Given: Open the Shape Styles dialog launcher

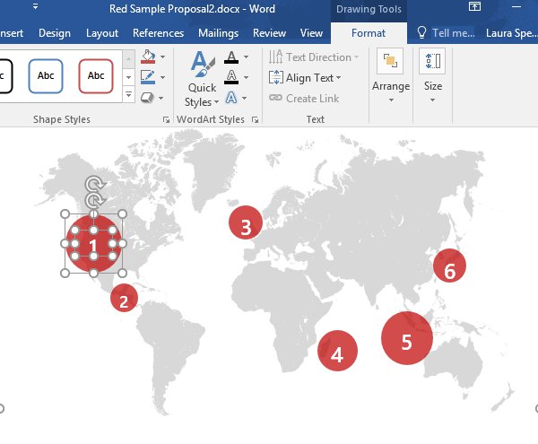Looking at the screenshot, I should [x=167, y=119].
